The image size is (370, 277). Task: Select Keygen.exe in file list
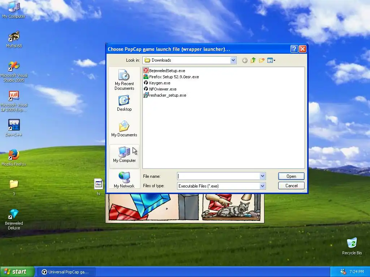click(x=157, y=83)
